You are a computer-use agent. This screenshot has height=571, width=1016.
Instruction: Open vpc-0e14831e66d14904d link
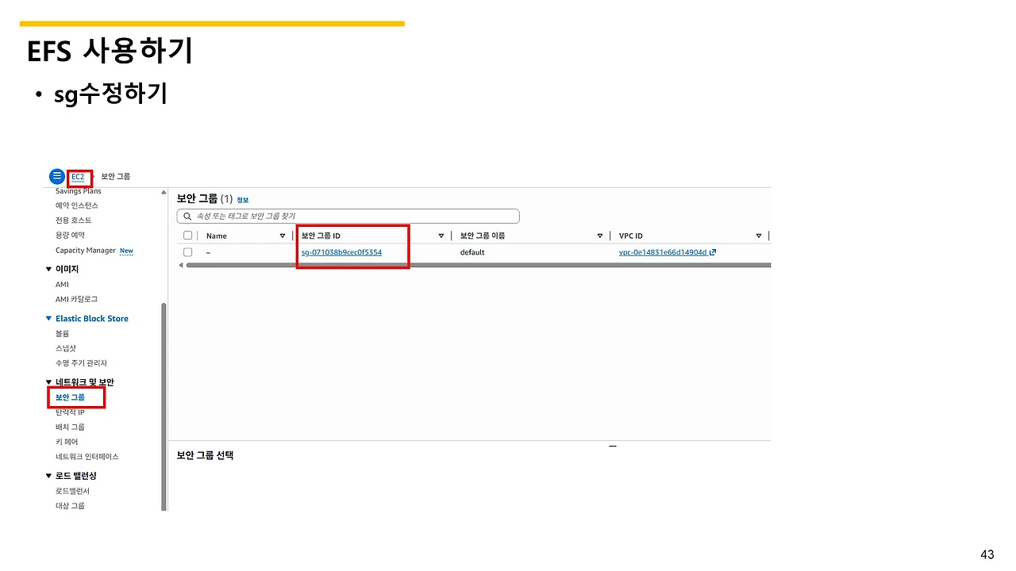pos(663,252)
